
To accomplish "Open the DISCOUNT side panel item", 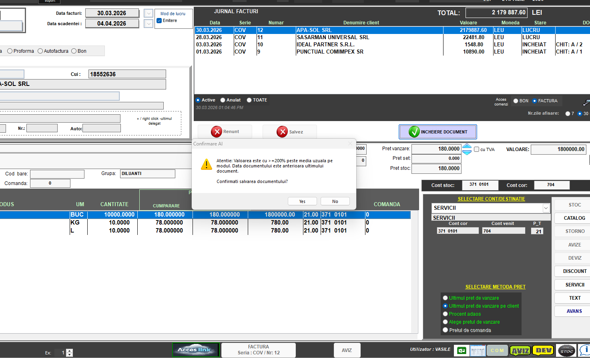I will pos(574,271).
